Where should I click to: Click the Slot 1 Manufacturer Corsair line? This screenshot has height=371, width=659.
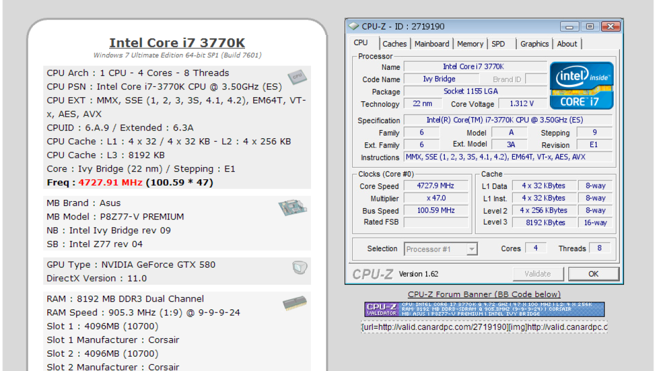(x=113, y=340)
